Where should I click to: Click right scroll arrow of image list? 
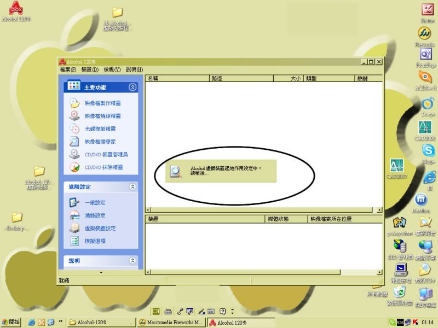point(379,210)
